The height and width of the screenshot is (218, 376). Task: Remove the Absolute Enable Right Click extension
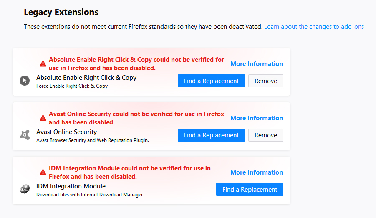click(x=266, y=81)
